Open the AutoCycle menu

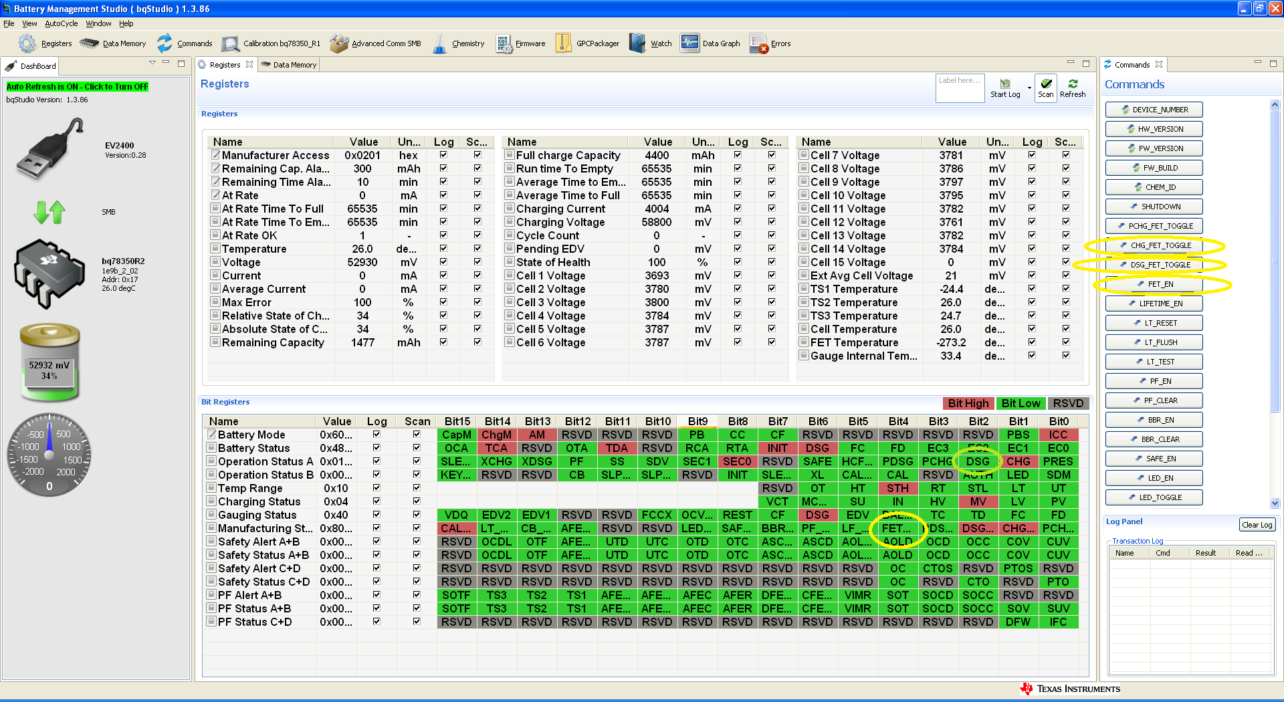(61, 23)
